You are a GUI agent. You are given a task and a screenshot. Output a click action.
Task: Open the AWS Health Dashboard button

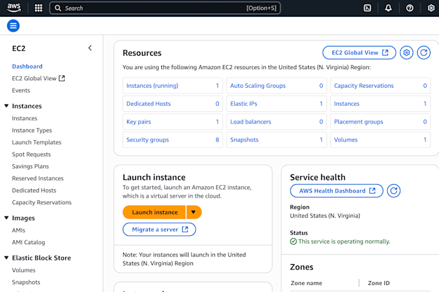click(x=336, y=191)
